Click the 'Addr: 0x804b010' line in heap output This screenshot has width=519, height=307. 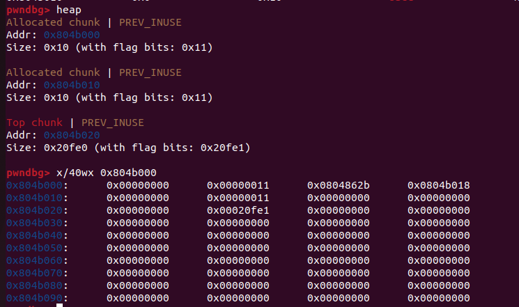tap(53, 85)
